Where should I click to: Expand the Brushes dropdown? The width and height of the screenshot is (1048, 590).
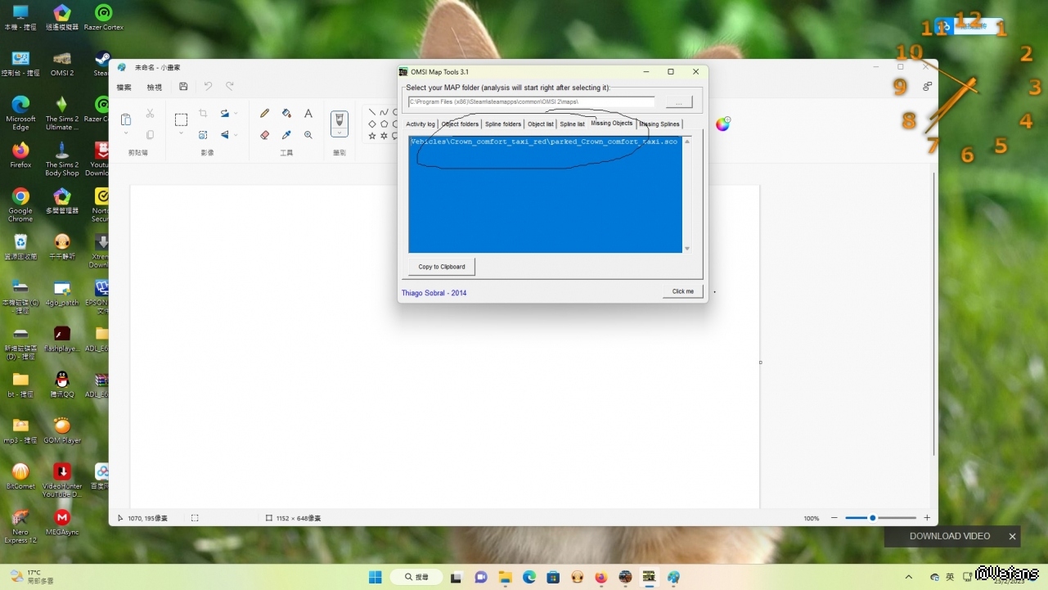(339, 133)
